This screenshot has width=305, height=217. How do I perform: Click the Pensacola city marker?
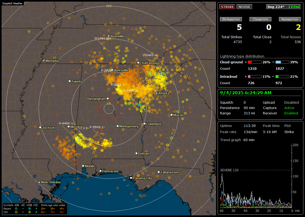(100, 171)
